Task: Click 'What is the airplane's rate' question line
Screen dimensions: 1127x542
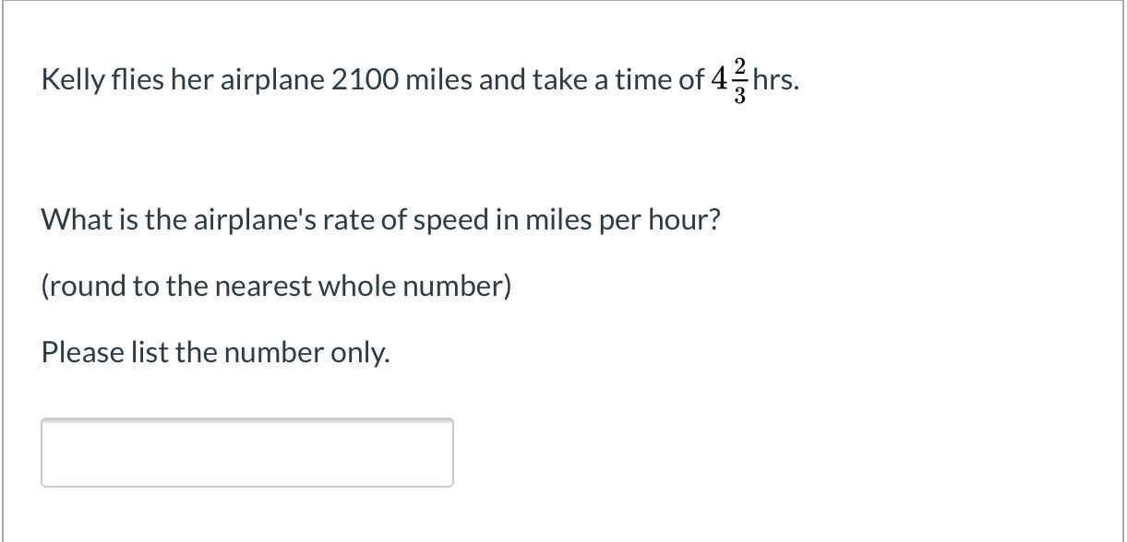Action: [x=380, y=220]
